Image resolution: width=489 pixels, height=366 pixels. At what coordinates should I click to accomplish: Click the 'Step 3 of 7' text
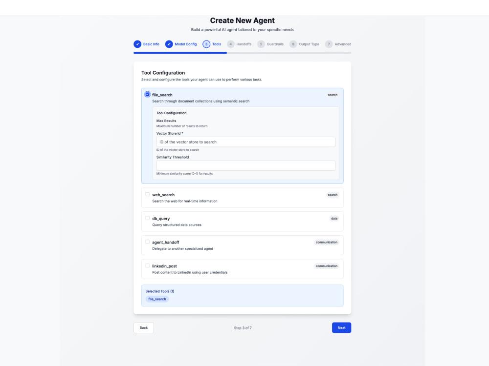(x=243, y=328)
